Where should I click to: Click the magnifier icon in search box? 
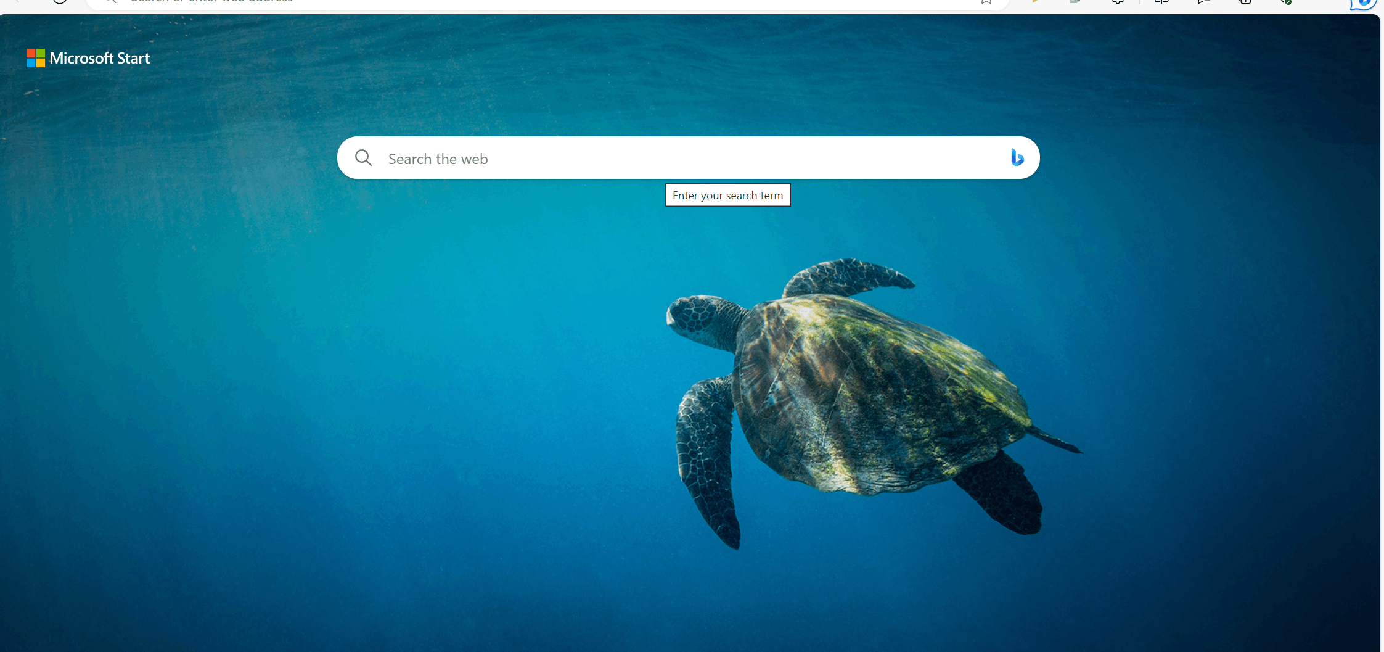[364, 158]
